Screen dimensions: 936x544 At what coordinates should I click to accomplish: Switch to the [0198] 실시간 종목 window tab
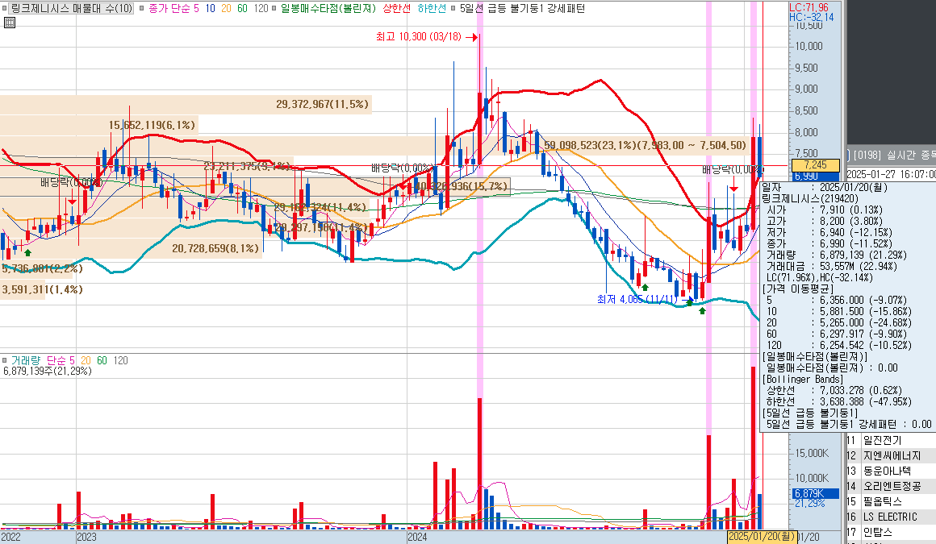pyautogui.click(x=893, y=155)
